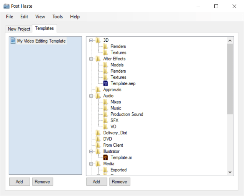The image size is (244, 196).
Task: Click the 3D folder icon
Action: tap(99, 40)
